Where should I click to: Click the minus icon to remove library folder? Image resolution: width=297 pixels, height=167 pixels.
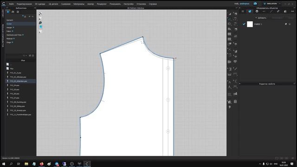tap(32, 17)
